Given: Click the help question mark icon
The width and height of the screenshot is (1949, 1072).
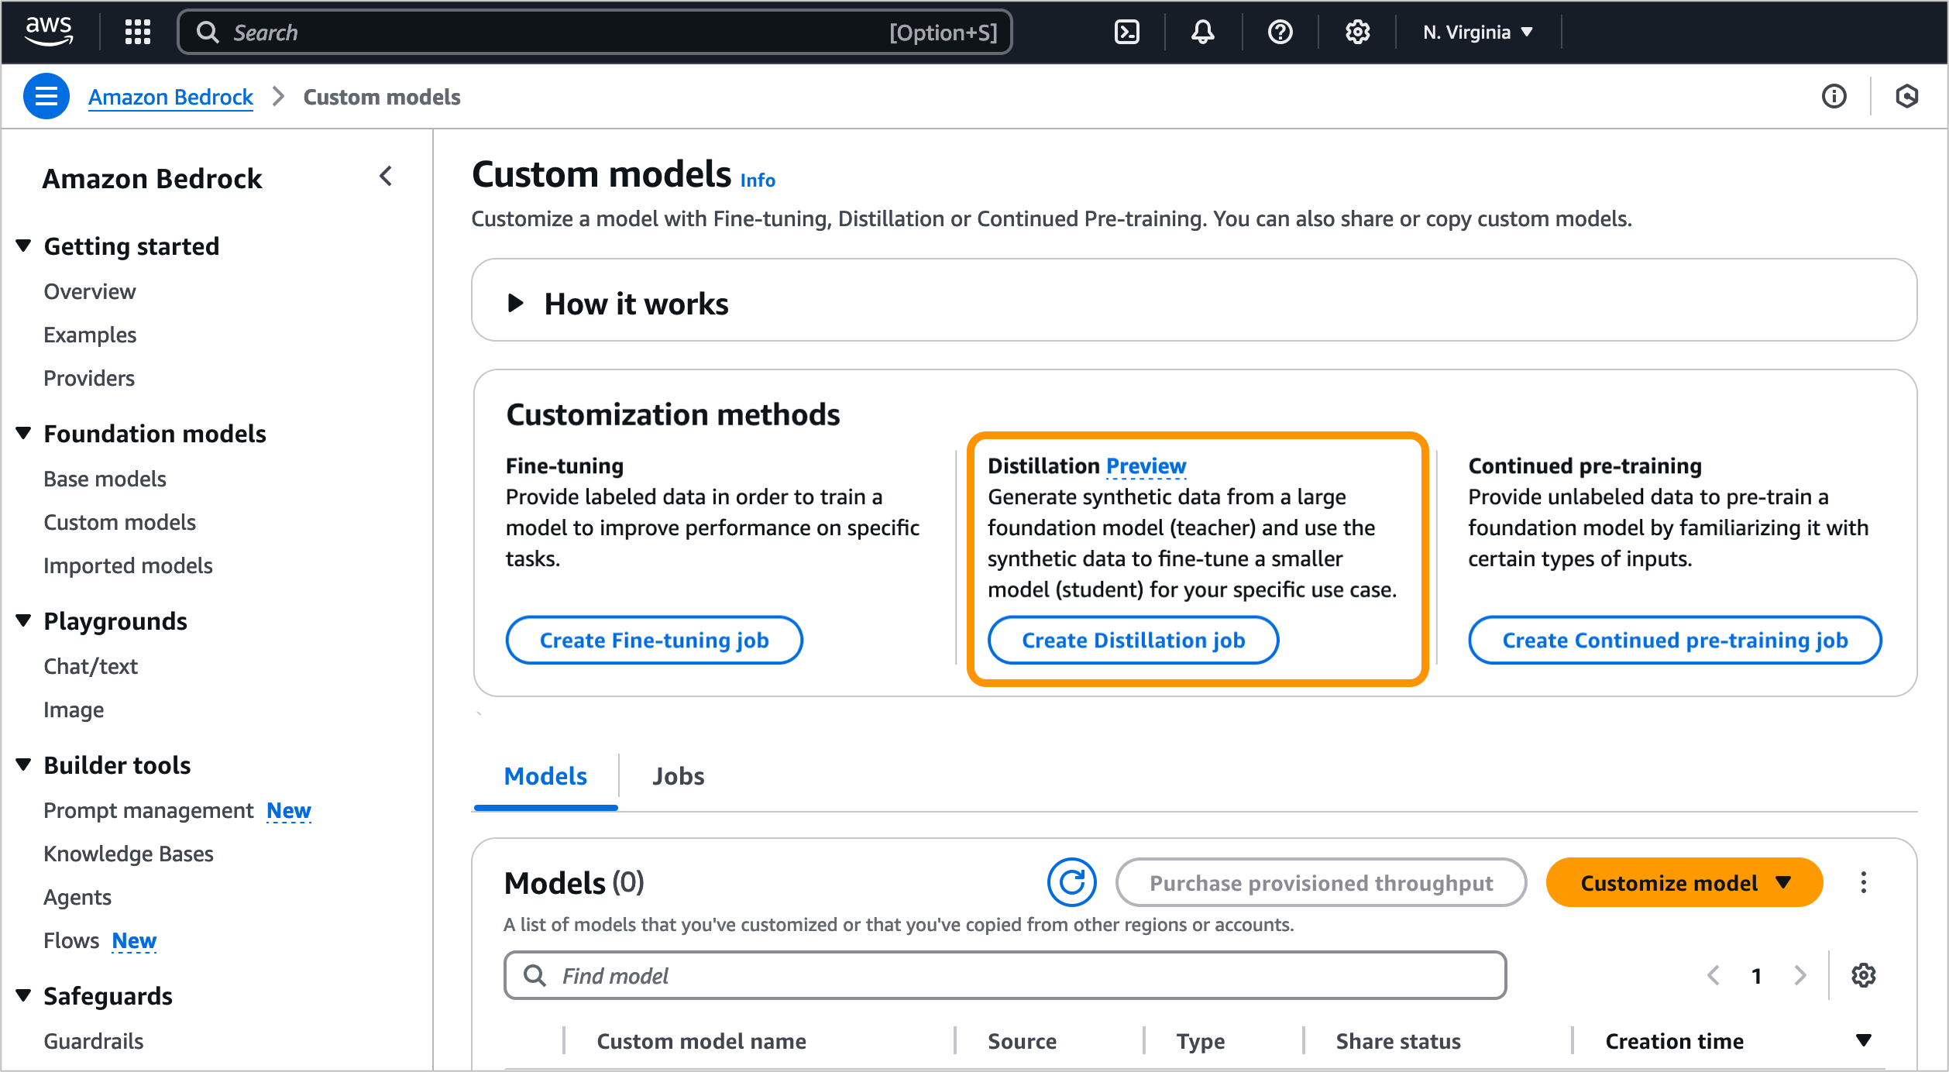Looking at the screenshot, I should (x=1280, y=32).
